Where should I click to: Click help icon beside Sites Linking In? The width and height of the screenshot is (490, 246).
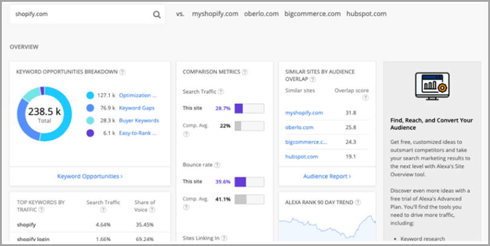224,238
